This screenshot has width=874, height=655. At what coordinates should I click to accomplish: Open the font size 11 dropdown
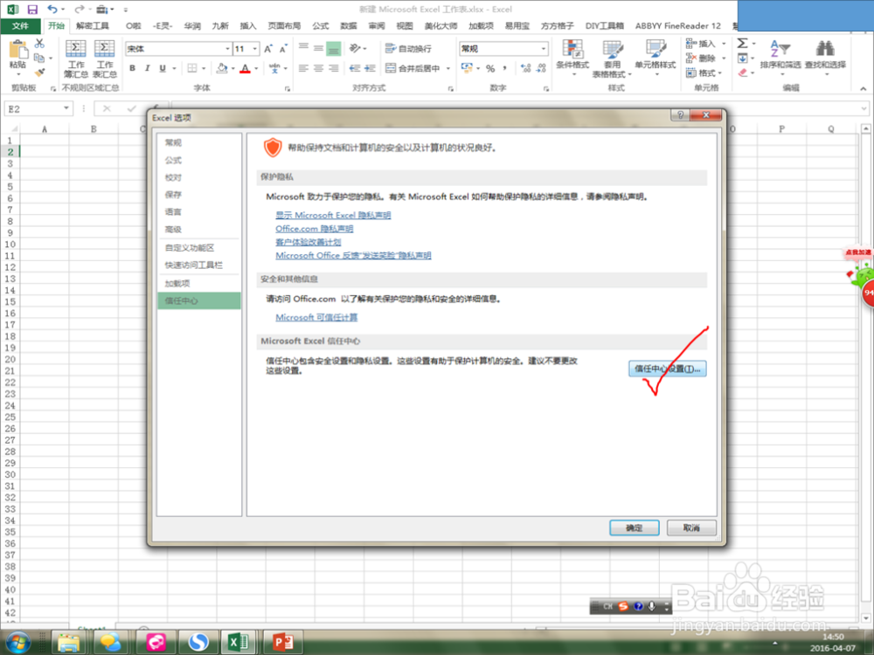point(254,49)
